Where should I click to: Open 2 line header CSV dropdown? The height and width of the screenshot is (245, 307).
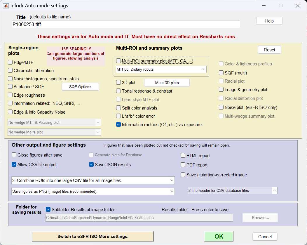pos(232,190)
